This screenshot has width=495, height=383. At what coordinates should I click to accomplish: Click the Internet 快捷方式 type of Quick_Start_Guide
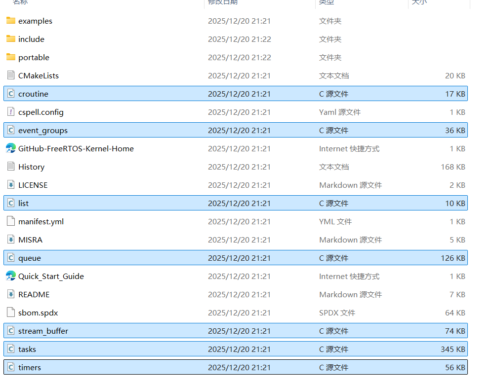pyautogui.click(x=349, y=277)
